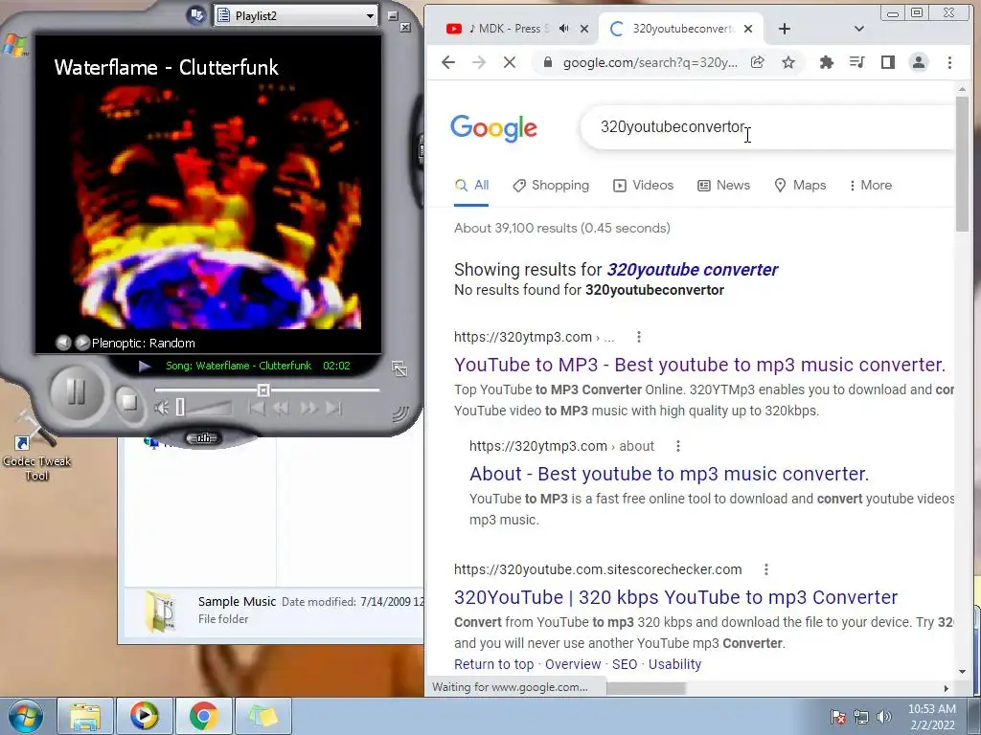
Task: Skip to previous track in Media Player
Action: (257, 408)
